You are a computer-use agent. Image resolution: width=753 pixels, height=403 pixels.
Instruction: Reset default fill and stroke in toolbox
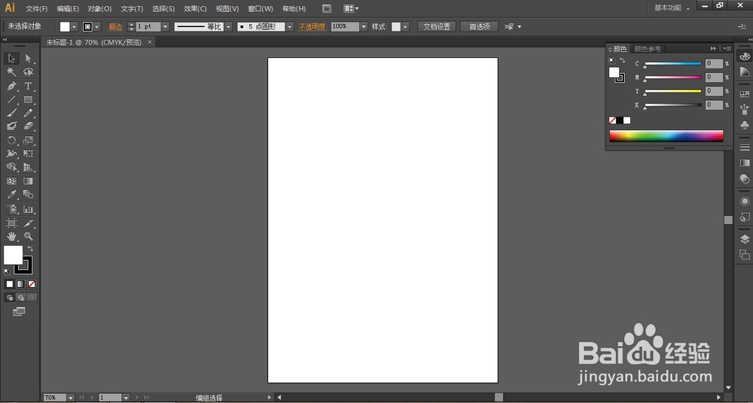pos(7,271)
